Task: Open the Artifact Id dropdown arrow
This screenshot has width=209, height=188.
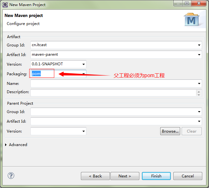Action: (199, 55)
